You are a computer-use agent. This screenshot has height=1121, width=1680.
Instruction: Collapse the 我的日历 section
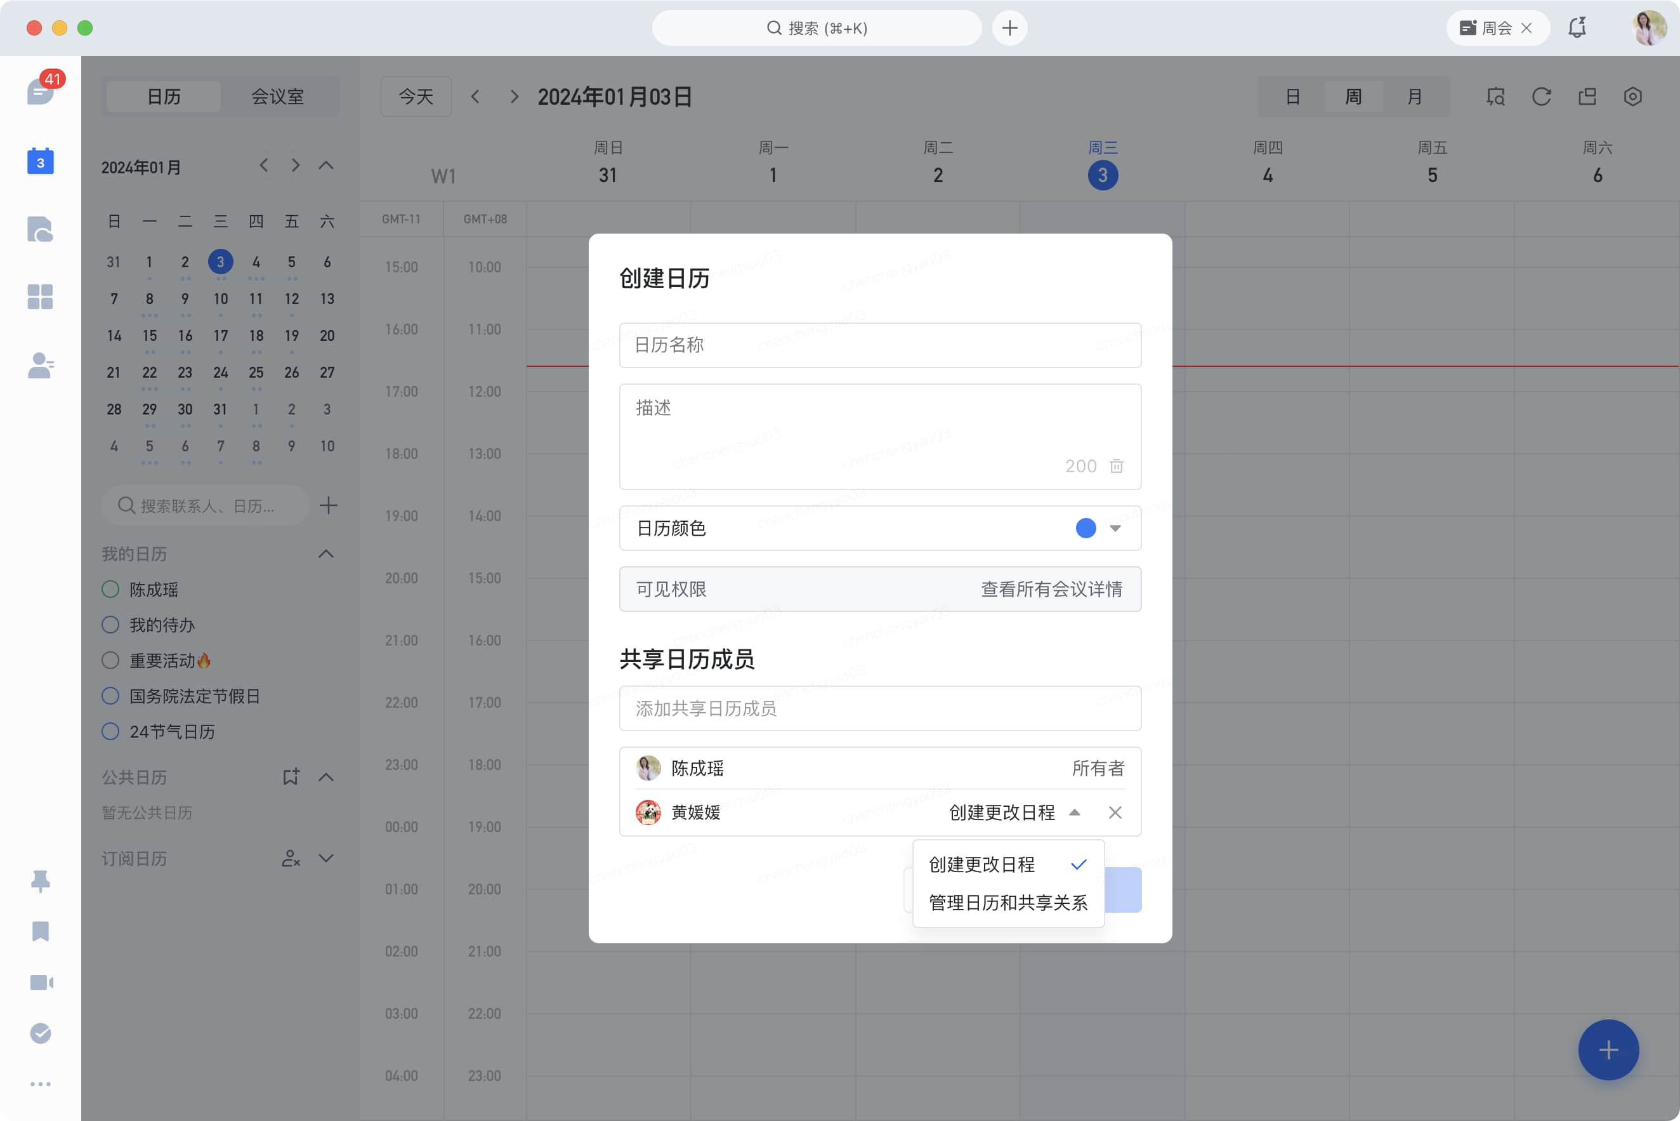point(327,554)
